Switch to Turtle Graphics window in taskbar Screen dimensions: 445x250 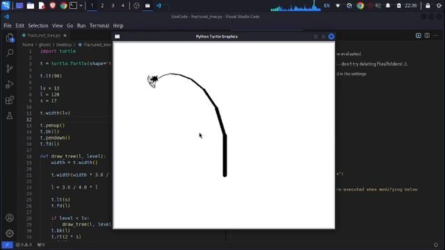147,6
